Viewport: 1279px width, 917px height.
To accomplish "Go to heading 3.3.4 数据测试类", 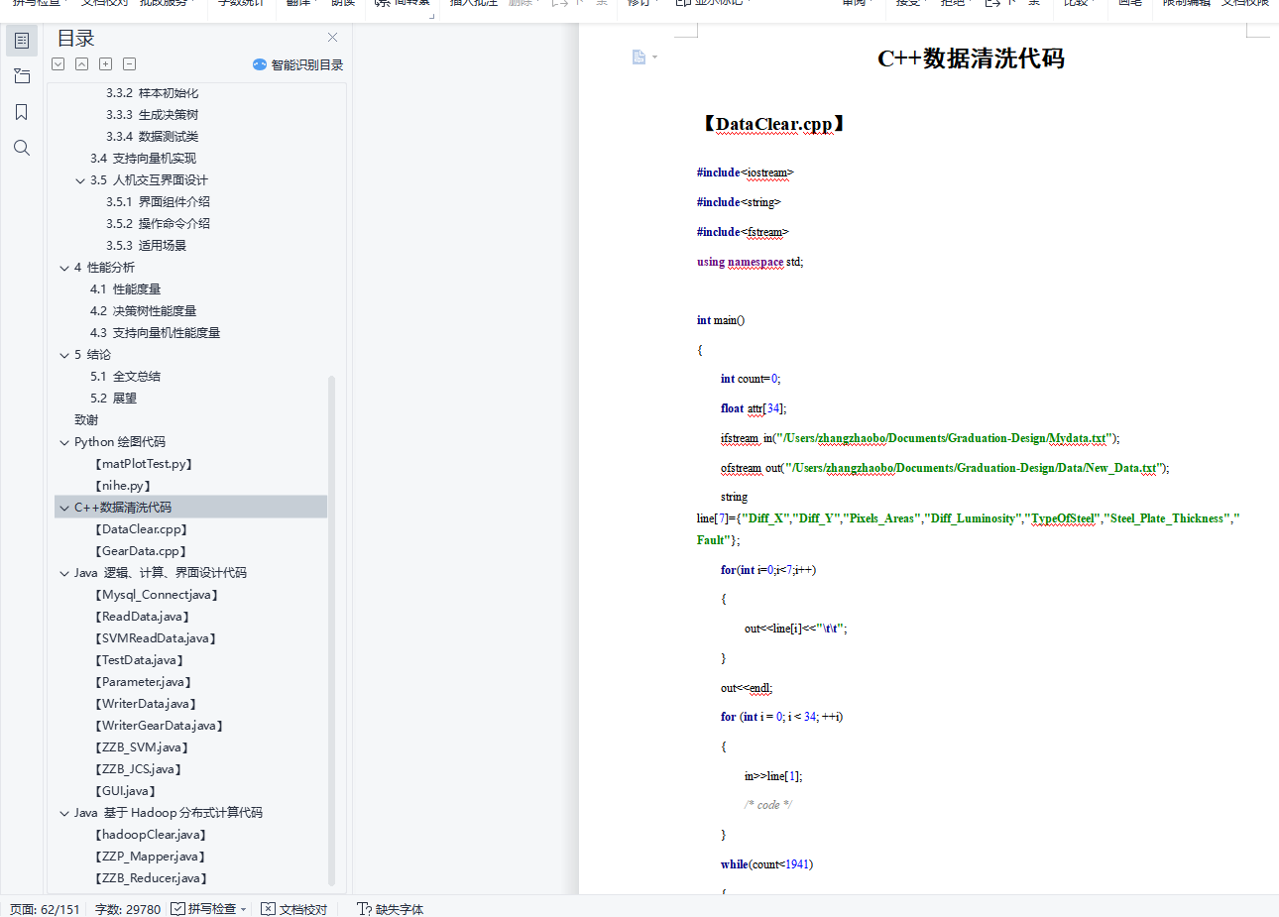I will 152,137.
